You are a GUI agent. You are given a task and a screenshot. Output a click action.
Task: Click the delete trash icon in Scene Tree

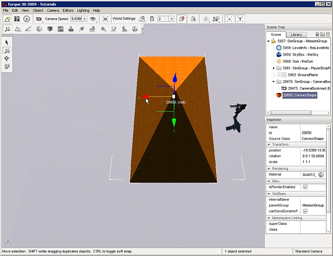(x=328, y=34)
